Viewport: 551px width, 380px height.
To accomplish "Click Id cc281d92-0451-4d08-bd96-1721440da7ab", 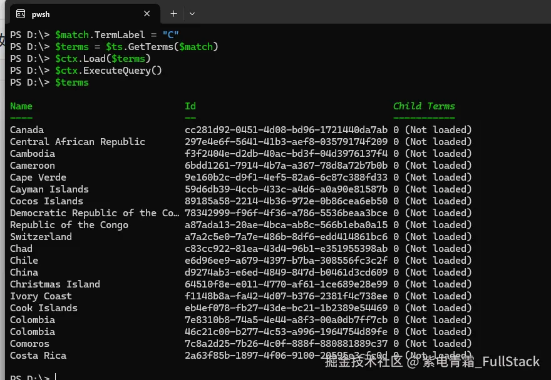I will pyautogui.click(x=286, y=130).
